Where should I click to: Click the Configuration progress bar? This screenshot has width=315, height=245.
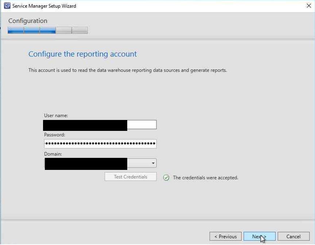click(x=48, y=30)
